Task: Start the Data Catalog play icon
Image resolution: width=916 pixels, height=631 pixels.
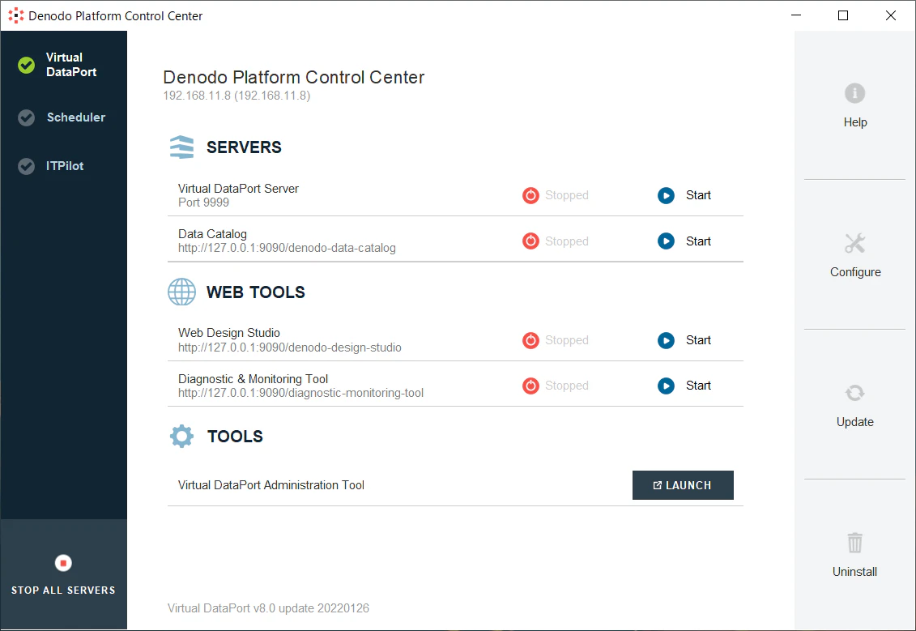Action: pyautogui.click(x=666, y=241)
